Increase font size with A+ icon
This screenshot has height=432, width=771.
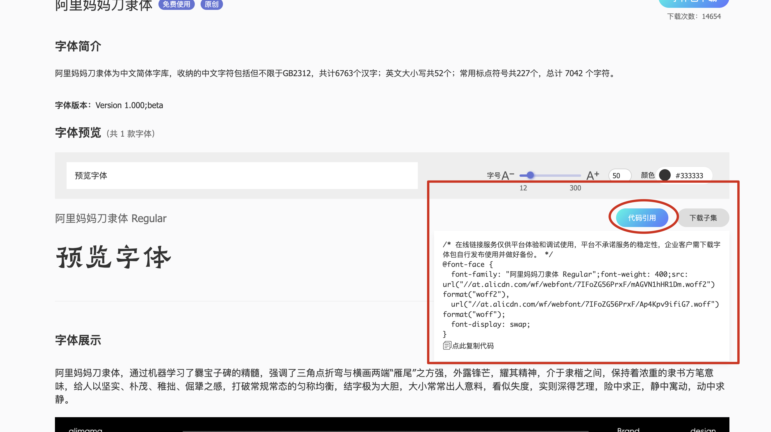click(x=592, y=175)
